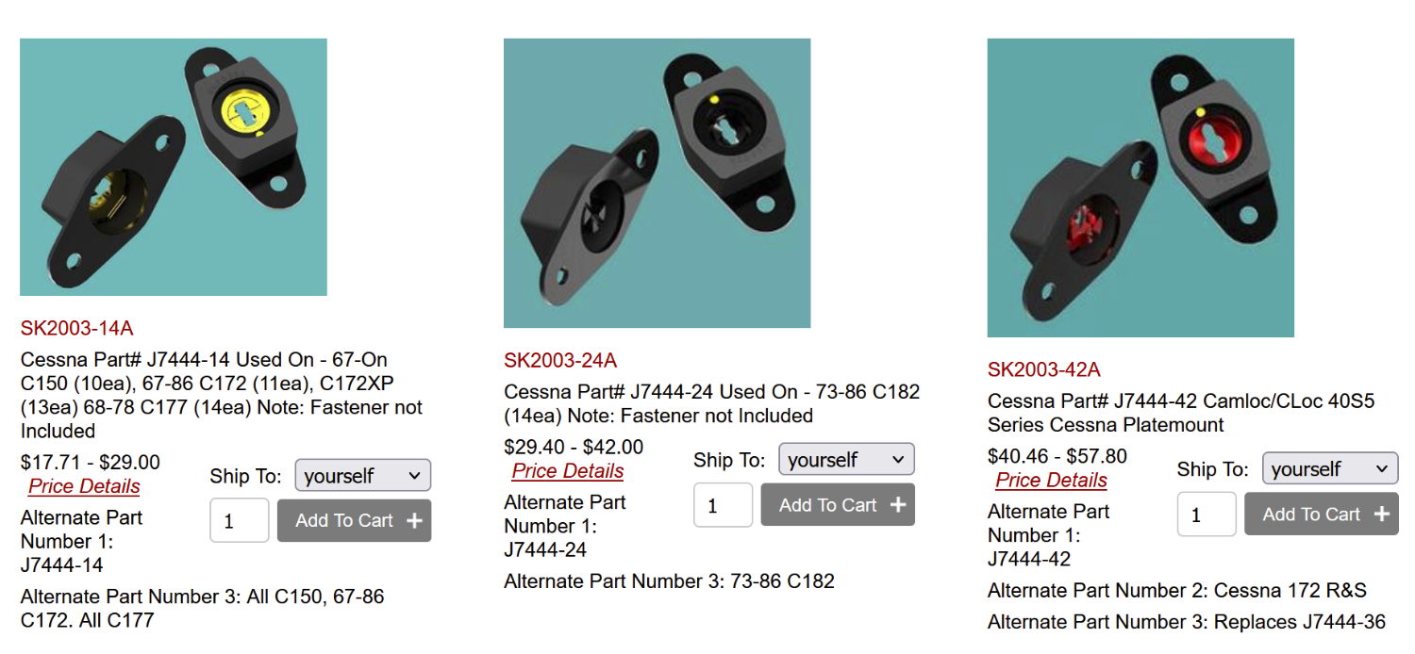Click plus icon on SK2003-42A Add To Cart
The width and height of the screenshot is (1415, 654).
(1382, 515)
